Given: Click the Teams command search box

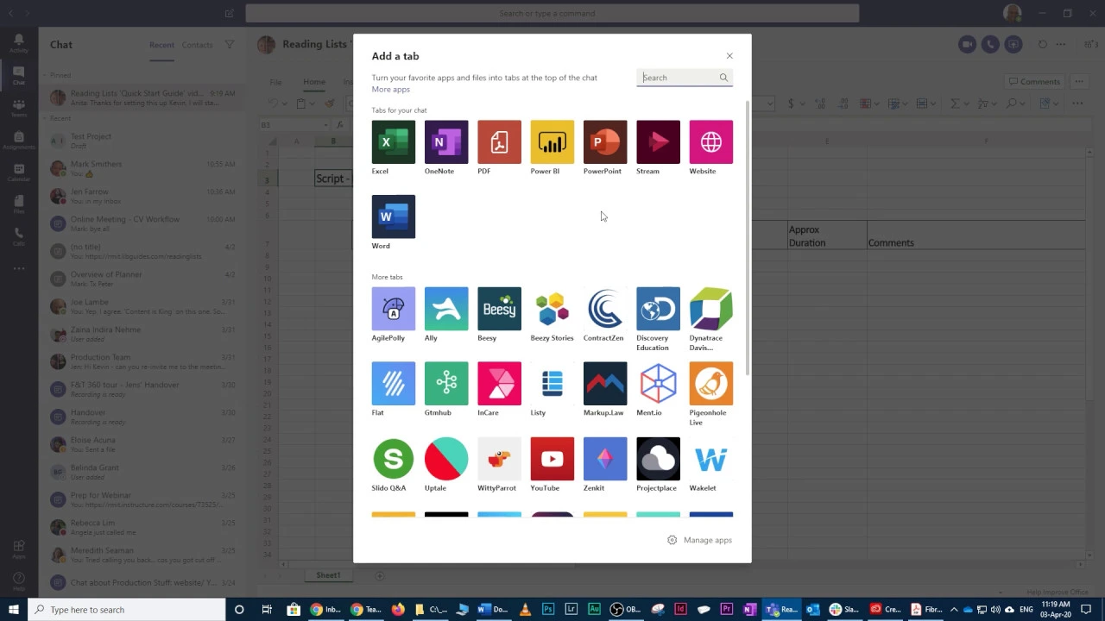Looking at the screenshot, I should (552, 13).
